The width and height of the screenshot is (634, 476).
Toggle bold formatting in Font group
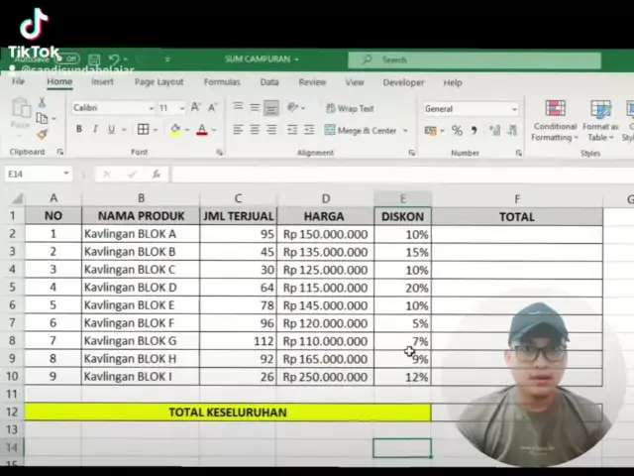click(80, 130)
